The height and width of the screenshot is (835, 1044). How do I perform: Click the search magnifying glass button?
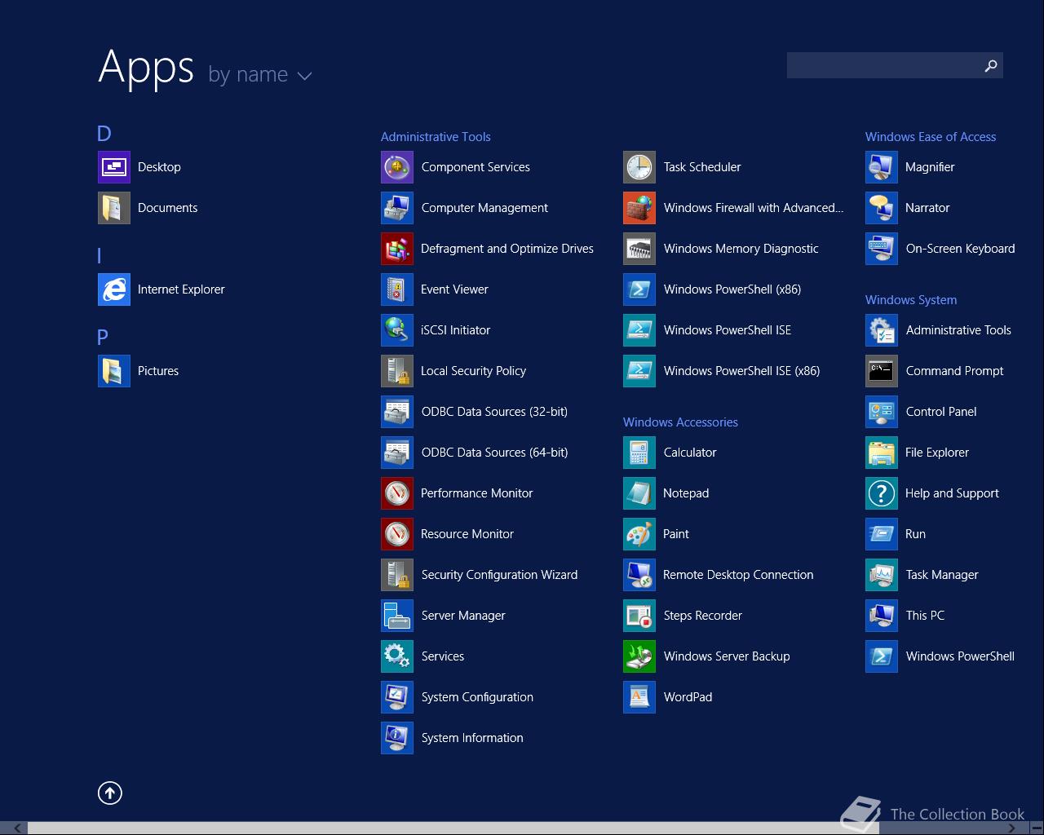[x=991, y=65]
